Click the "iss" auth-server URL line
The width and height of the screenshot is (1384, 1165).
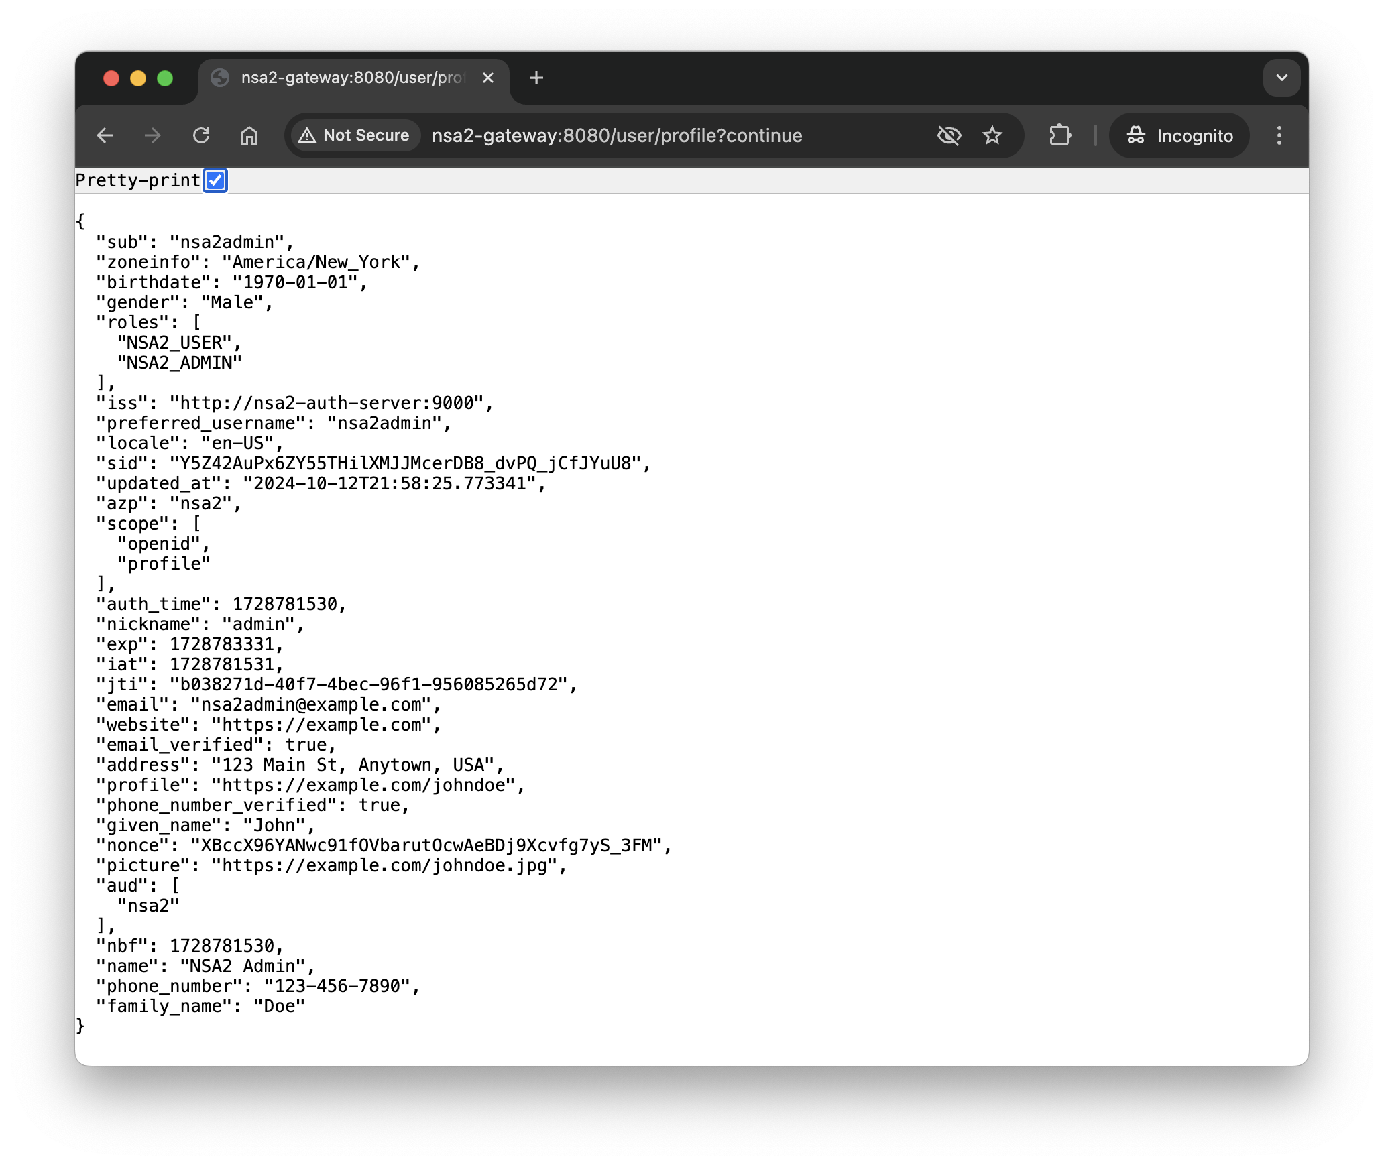click(x=295, y=403)
